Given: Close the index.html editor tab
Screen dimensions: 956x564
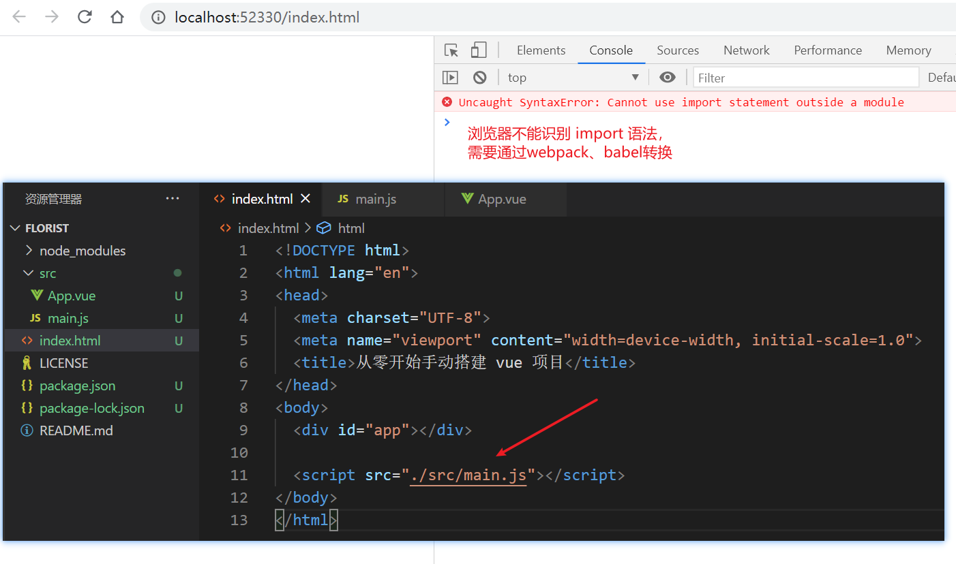Looking at the screenshot, I should pos(305,199).
